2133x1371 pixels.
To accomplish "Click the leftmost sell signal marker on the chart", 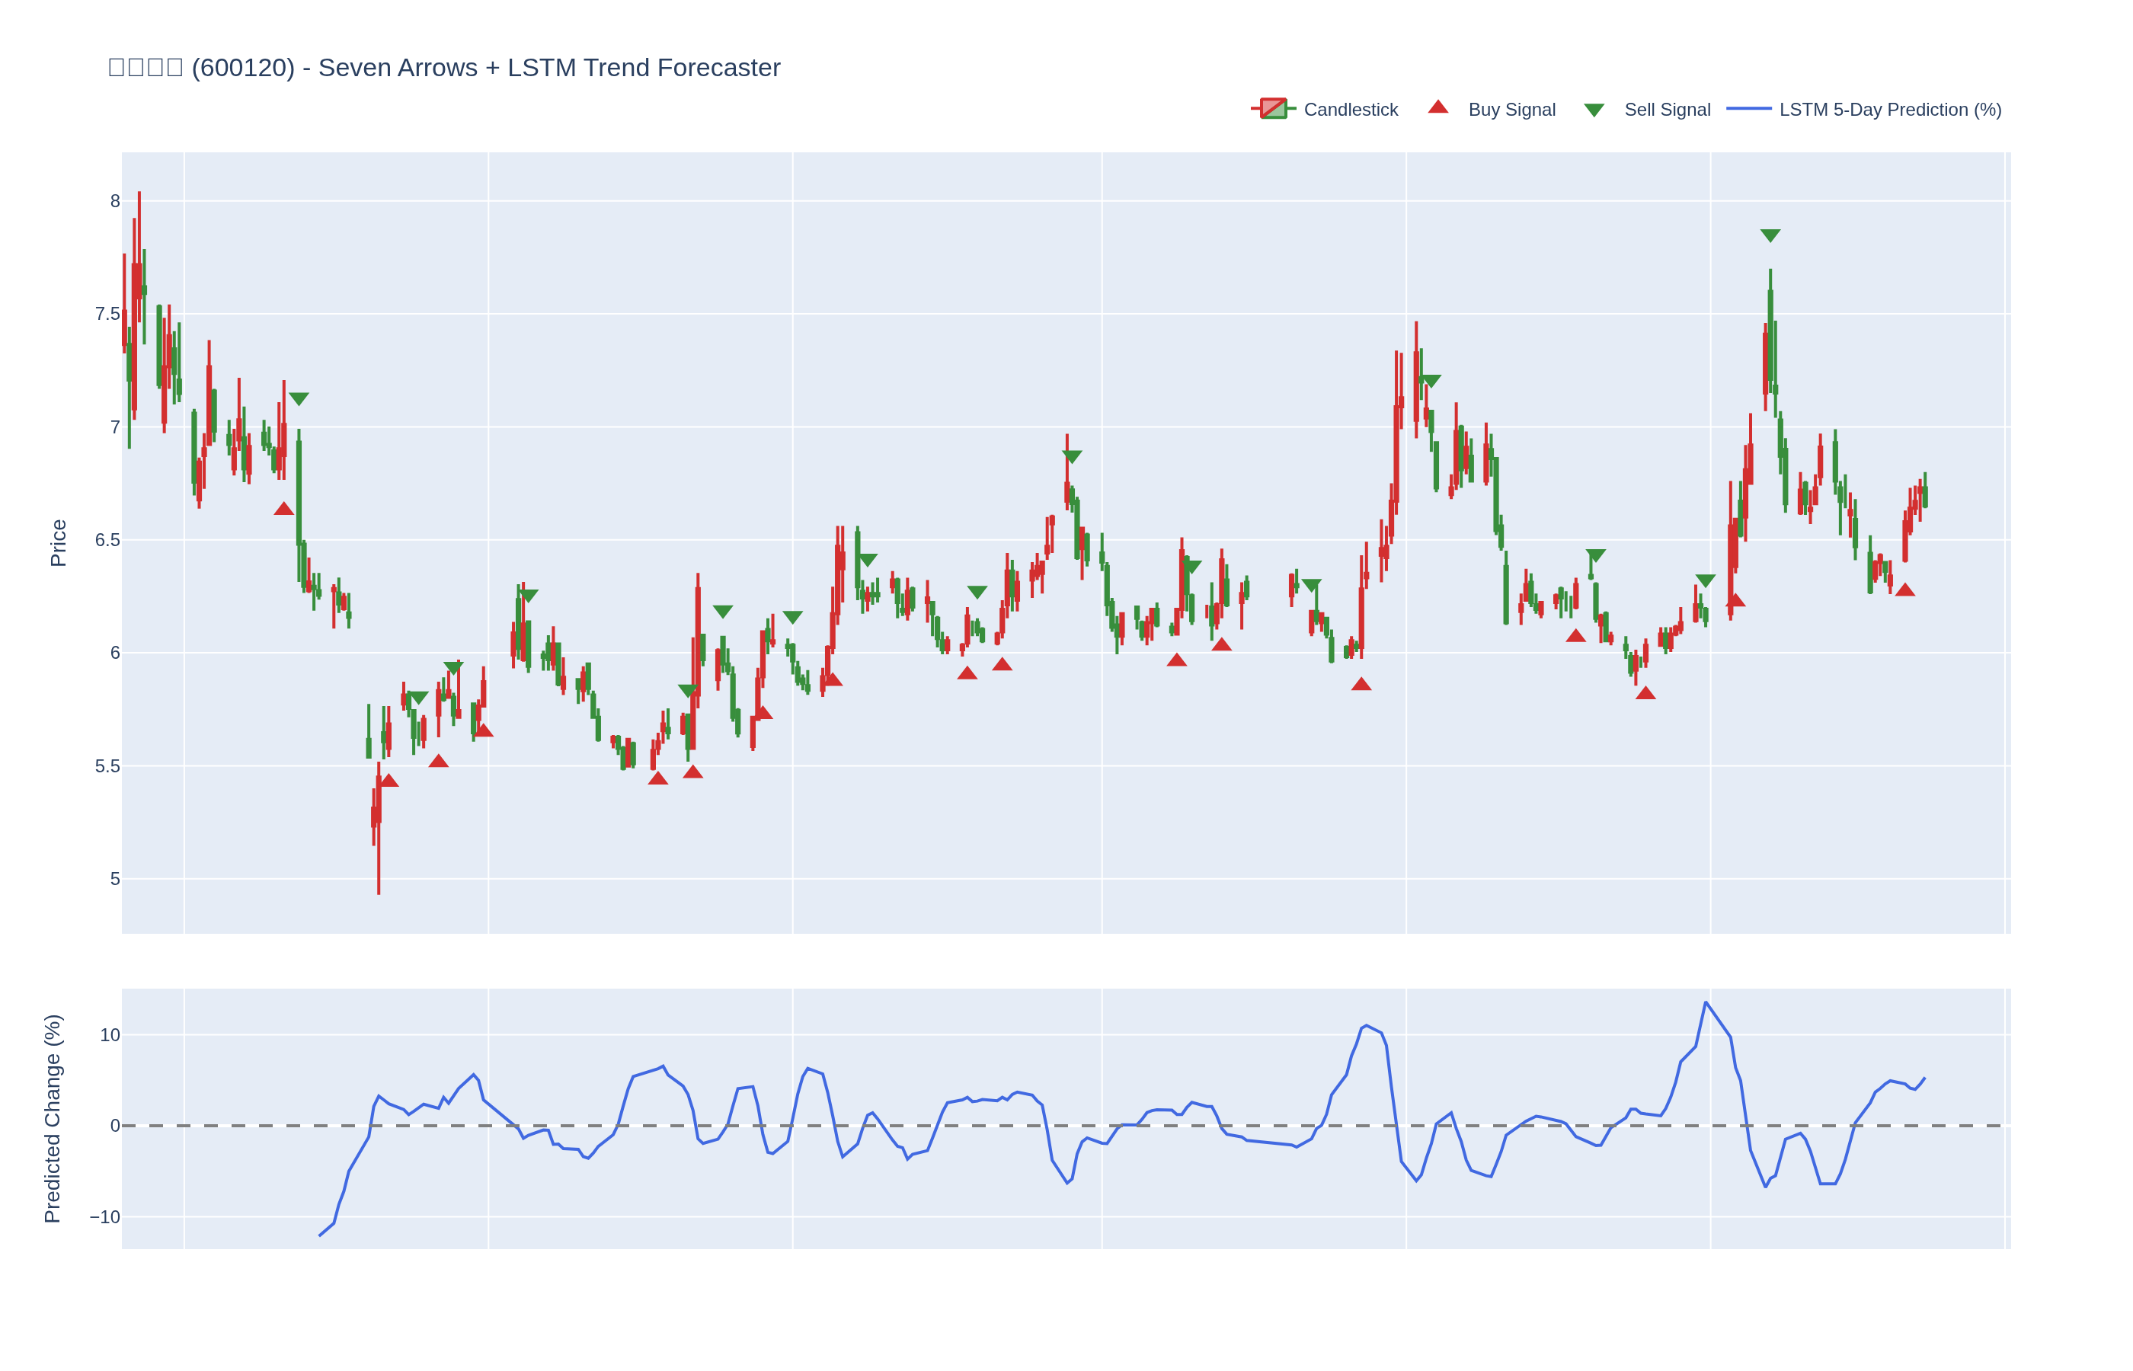I will [x=299, y=399].
